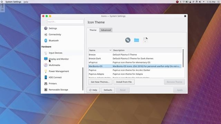Click the compass application preview icon
221x124 pixels.
128,40
